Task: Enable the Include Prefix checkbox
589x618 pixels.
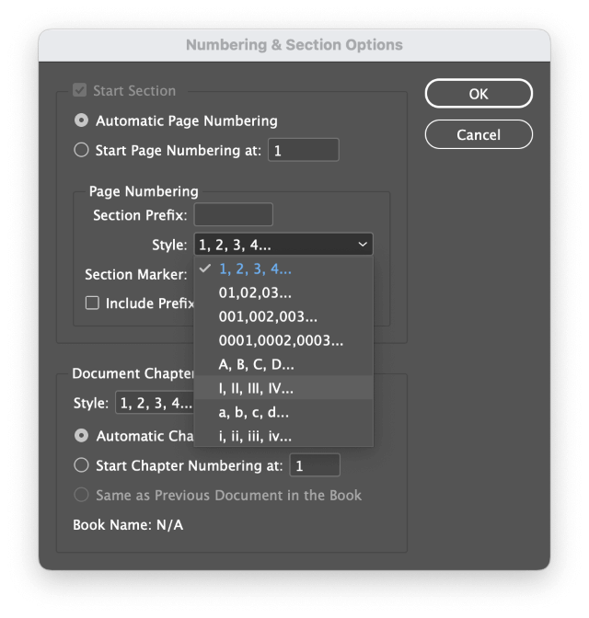Action: 92,303
